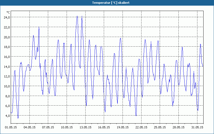214x134 pixels.
Task: Select the 14,0 y-axis label
Action: click(x=7, y=66)
